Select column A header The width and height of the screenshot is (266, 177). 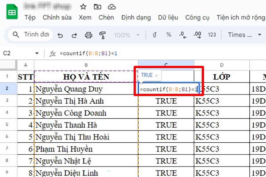26,65
